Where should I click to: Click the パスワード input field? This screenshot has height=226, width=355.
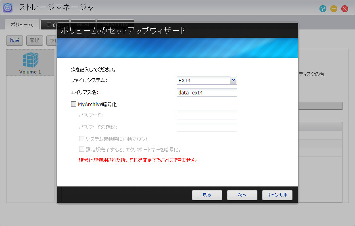point(207,115)
